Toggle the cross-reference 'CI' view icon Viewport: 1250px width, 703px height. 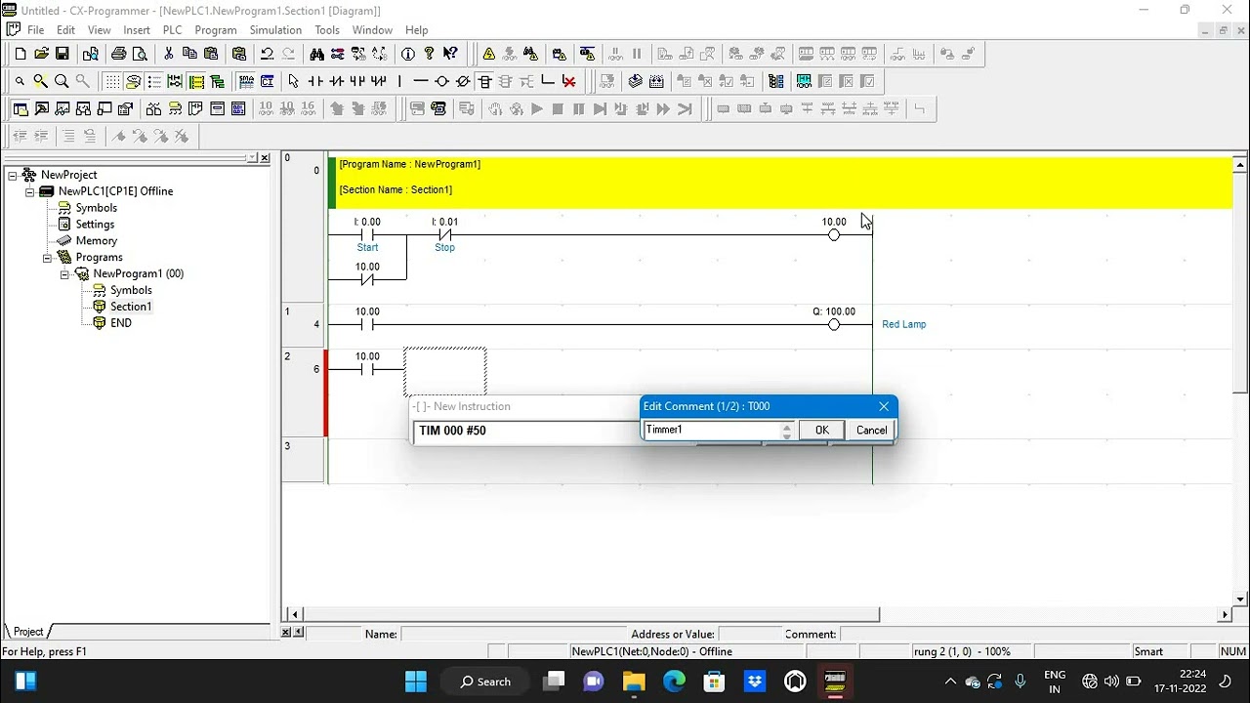(x=268, y=81)
